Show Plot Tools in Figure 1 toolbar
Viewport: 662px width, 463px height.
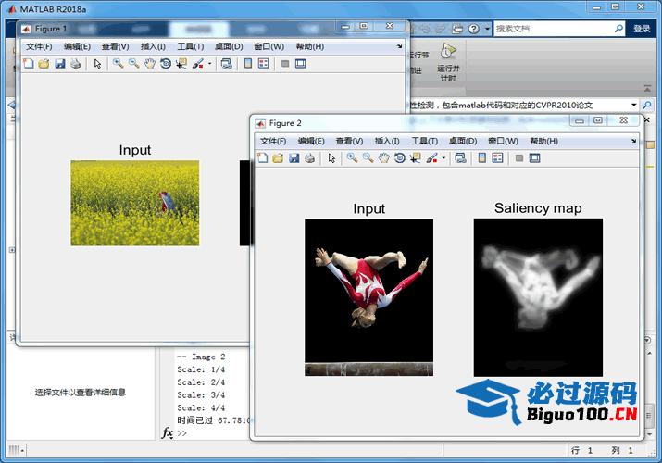(301, 64)
